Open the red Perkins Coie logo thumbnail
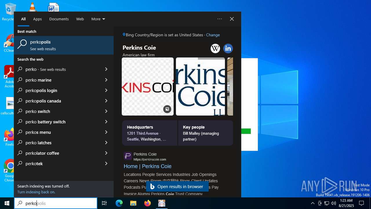The height and width of the screenshot is (209, 371). pyautogui.click(x=148, y=87)
